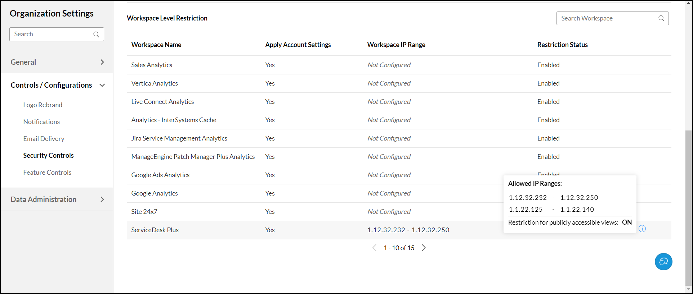Open Security Controls page
This screenshot has height=294, width=693.
[x=48, y=156]
